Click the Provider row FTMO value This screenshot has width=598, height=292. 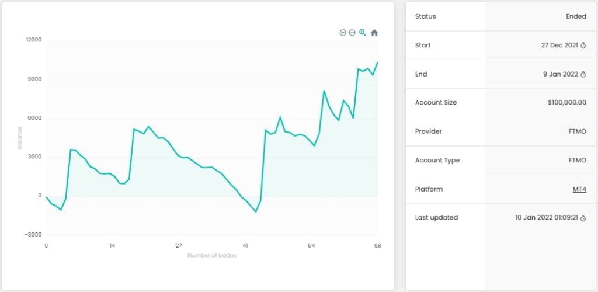pyautogui.click(x=576, y=131)
